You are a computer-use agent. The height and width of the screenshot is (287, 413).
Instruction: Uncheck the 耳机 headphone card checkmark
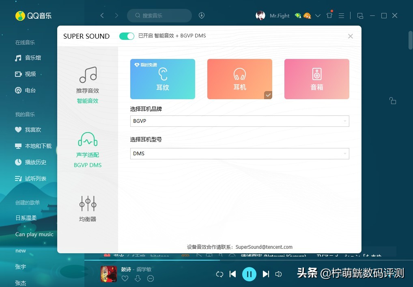[x=268, y=95]
